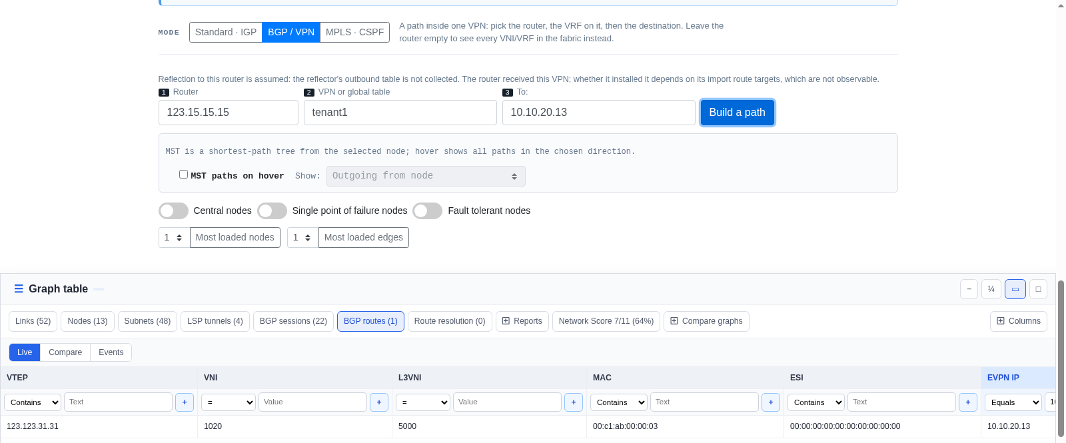
Task: Open the EVPN IP Equals operator dropdown
Action: click(x=1013, y=402)
